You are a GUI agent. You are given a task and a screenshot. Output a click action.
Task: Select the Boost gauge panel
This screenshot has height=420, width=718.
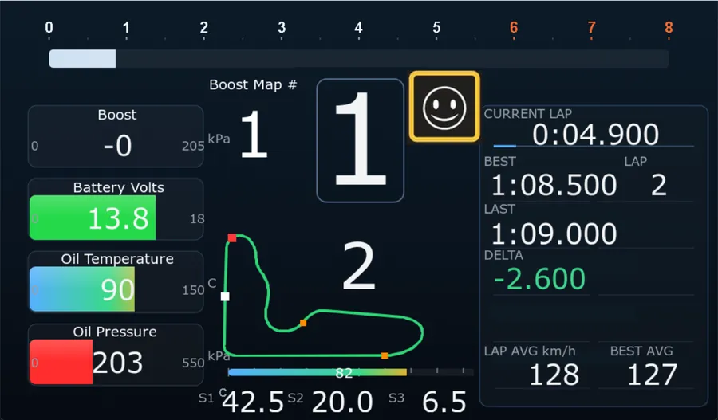116,136
